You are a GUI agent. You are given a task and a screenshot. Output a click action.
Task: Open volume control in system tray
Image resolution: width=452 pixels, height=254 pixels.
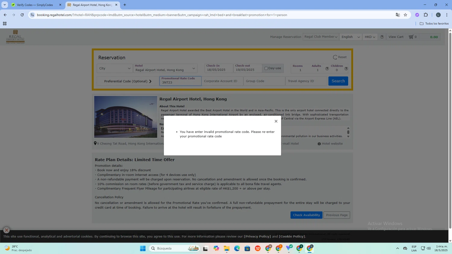[x=429, y=248]
